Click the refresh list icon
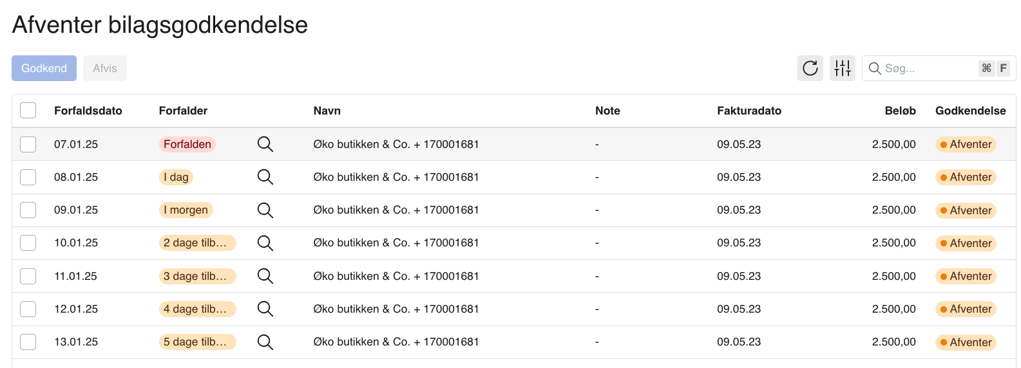 [x=810, y=68]
